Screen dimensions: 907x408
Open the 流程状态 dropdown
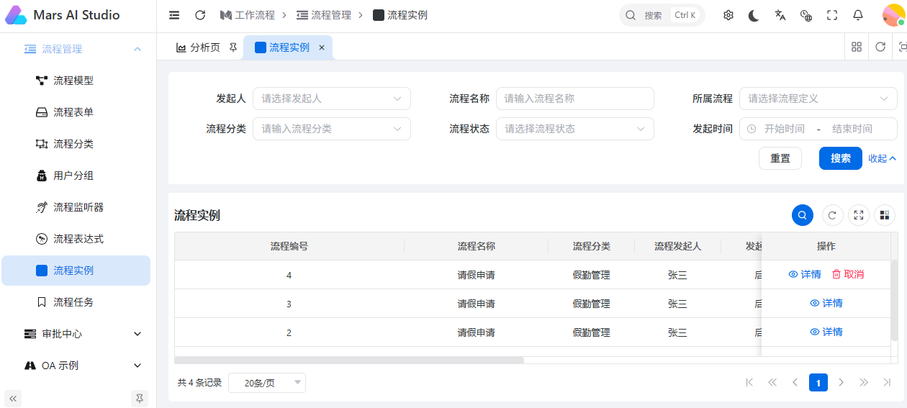point(575,129)
